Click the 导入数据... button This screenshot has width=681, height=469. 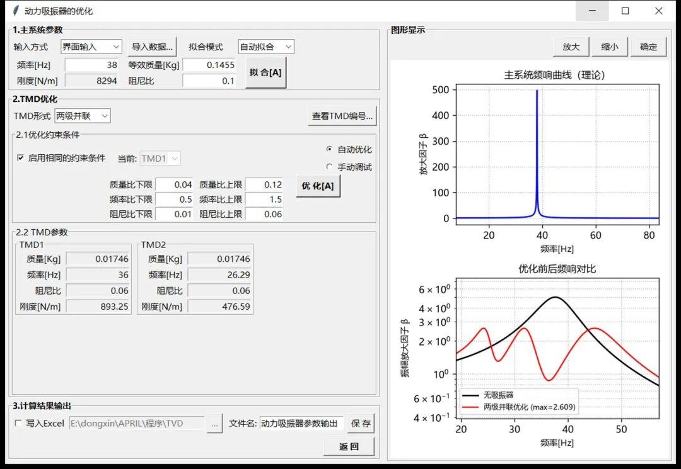point(152,47)
